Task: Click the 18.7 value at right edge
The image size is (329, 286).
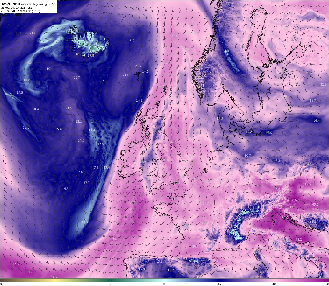Action: point(313,101)
